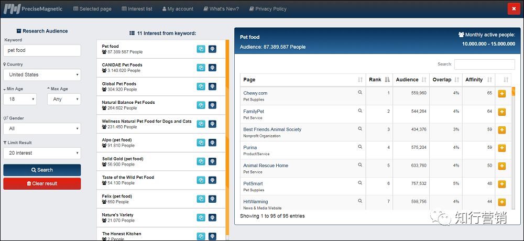Open the Limit Result dropdown
The image size is (524, 241).
(x=42, y=153)
